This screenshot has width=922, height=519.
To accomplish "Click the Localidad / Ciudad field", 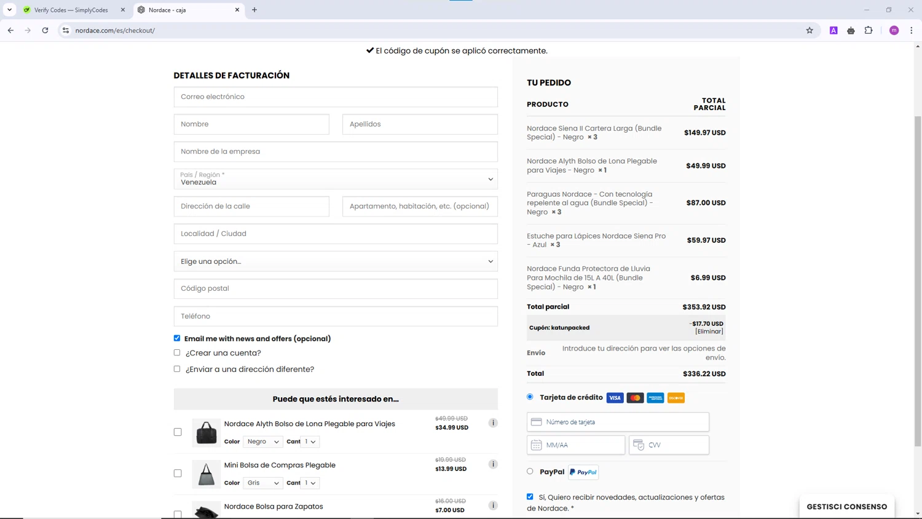I will tap(336, 234).
